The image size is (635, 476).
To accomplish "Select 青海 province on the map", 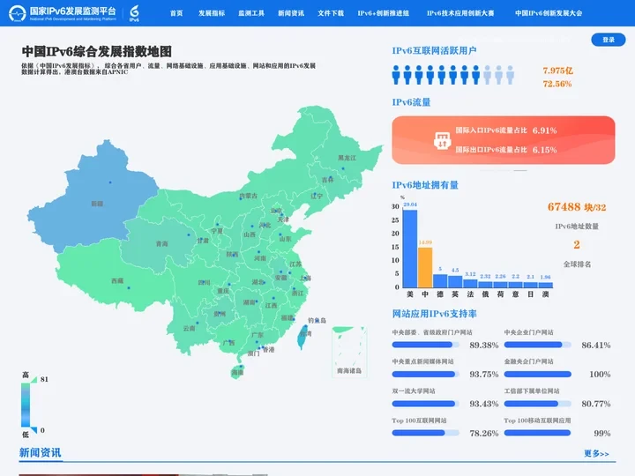I will (161, 243).
